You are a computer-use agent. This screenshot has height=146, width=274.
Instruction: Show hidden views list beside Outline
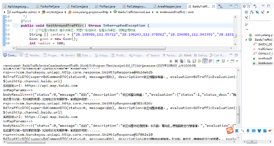[x=255, y=6]
